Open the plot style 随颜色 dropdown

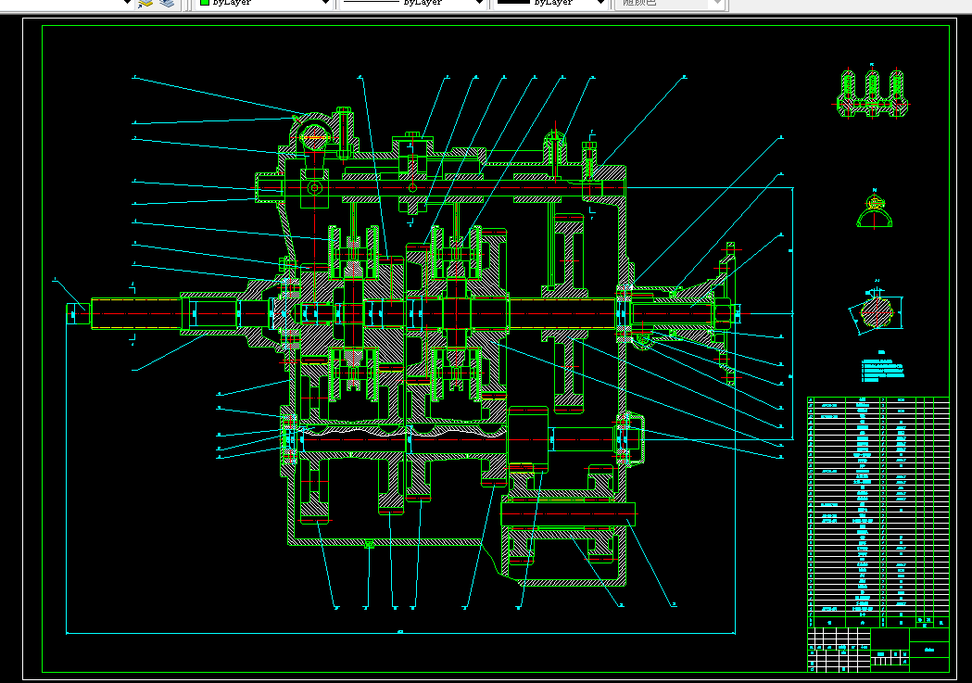[670, 3]
